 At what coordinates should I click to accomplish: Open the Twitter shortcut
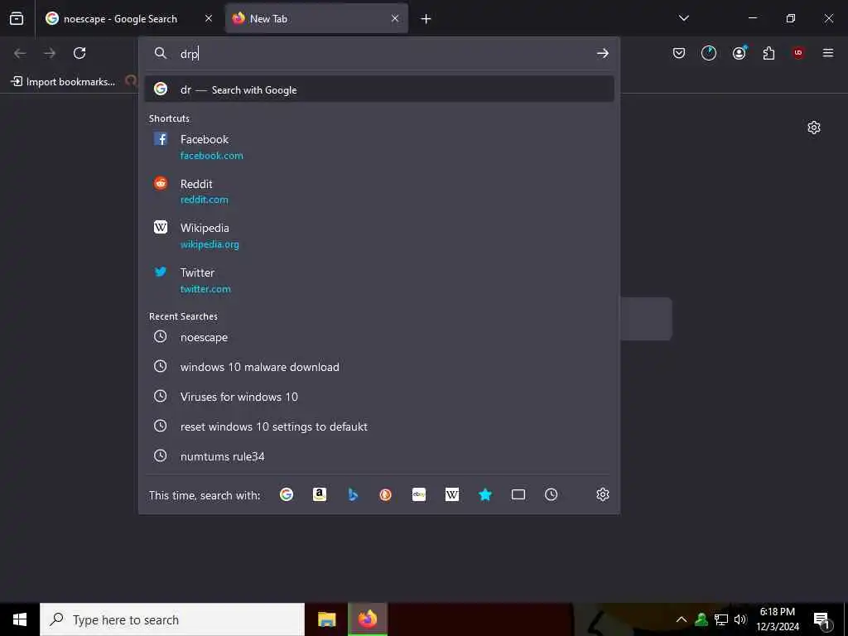(x=379, y=281)
